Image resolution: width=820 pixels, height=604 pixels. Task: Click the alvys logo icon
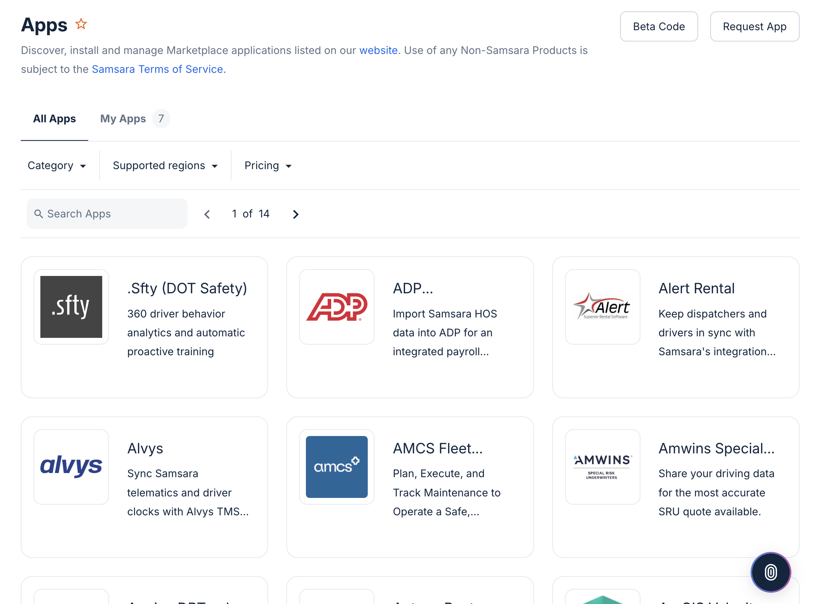tap(71, 467)
